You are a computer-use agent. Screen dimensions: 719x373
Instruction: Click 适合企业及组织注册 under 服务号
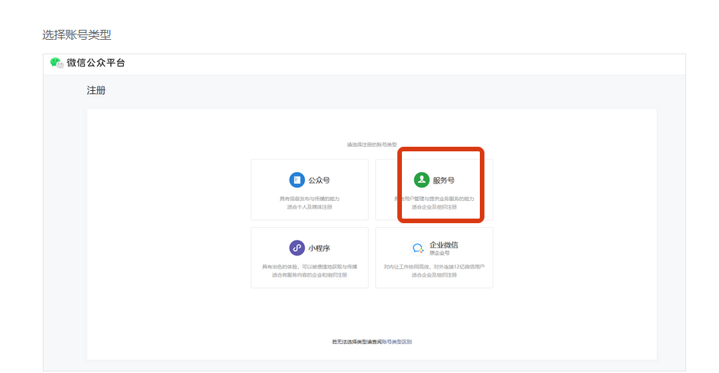coord(434,207)
